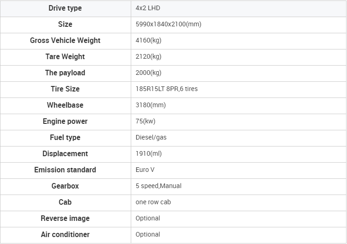Select the Euro V emission value

pyautogui.click(x=145, y=170)
